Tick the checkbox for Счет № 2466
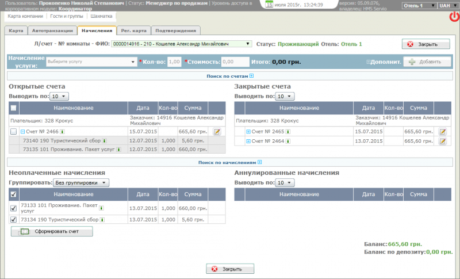The height and width of the screenshot is (279, 460). [14, 132]
